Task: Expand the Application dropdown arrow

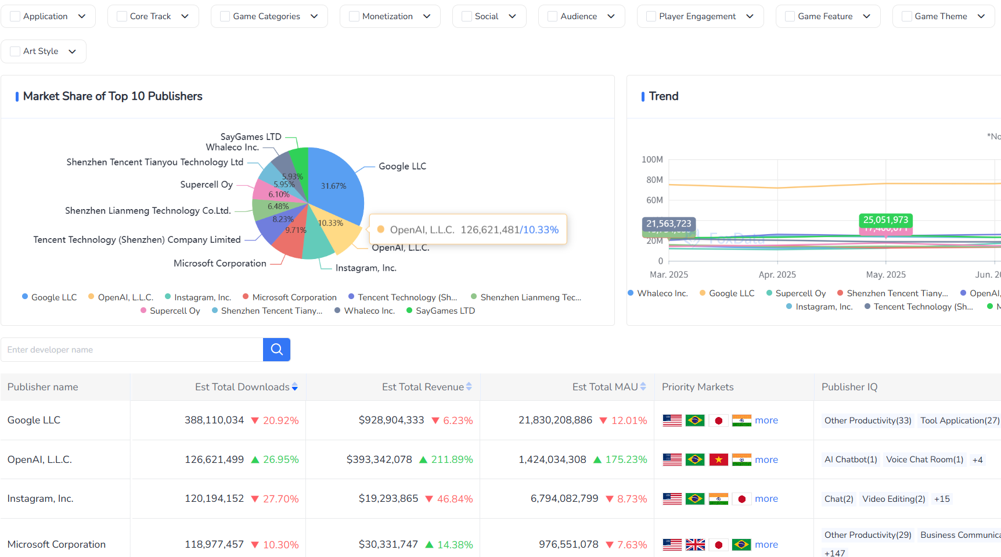Action: (x=82, y=16)
